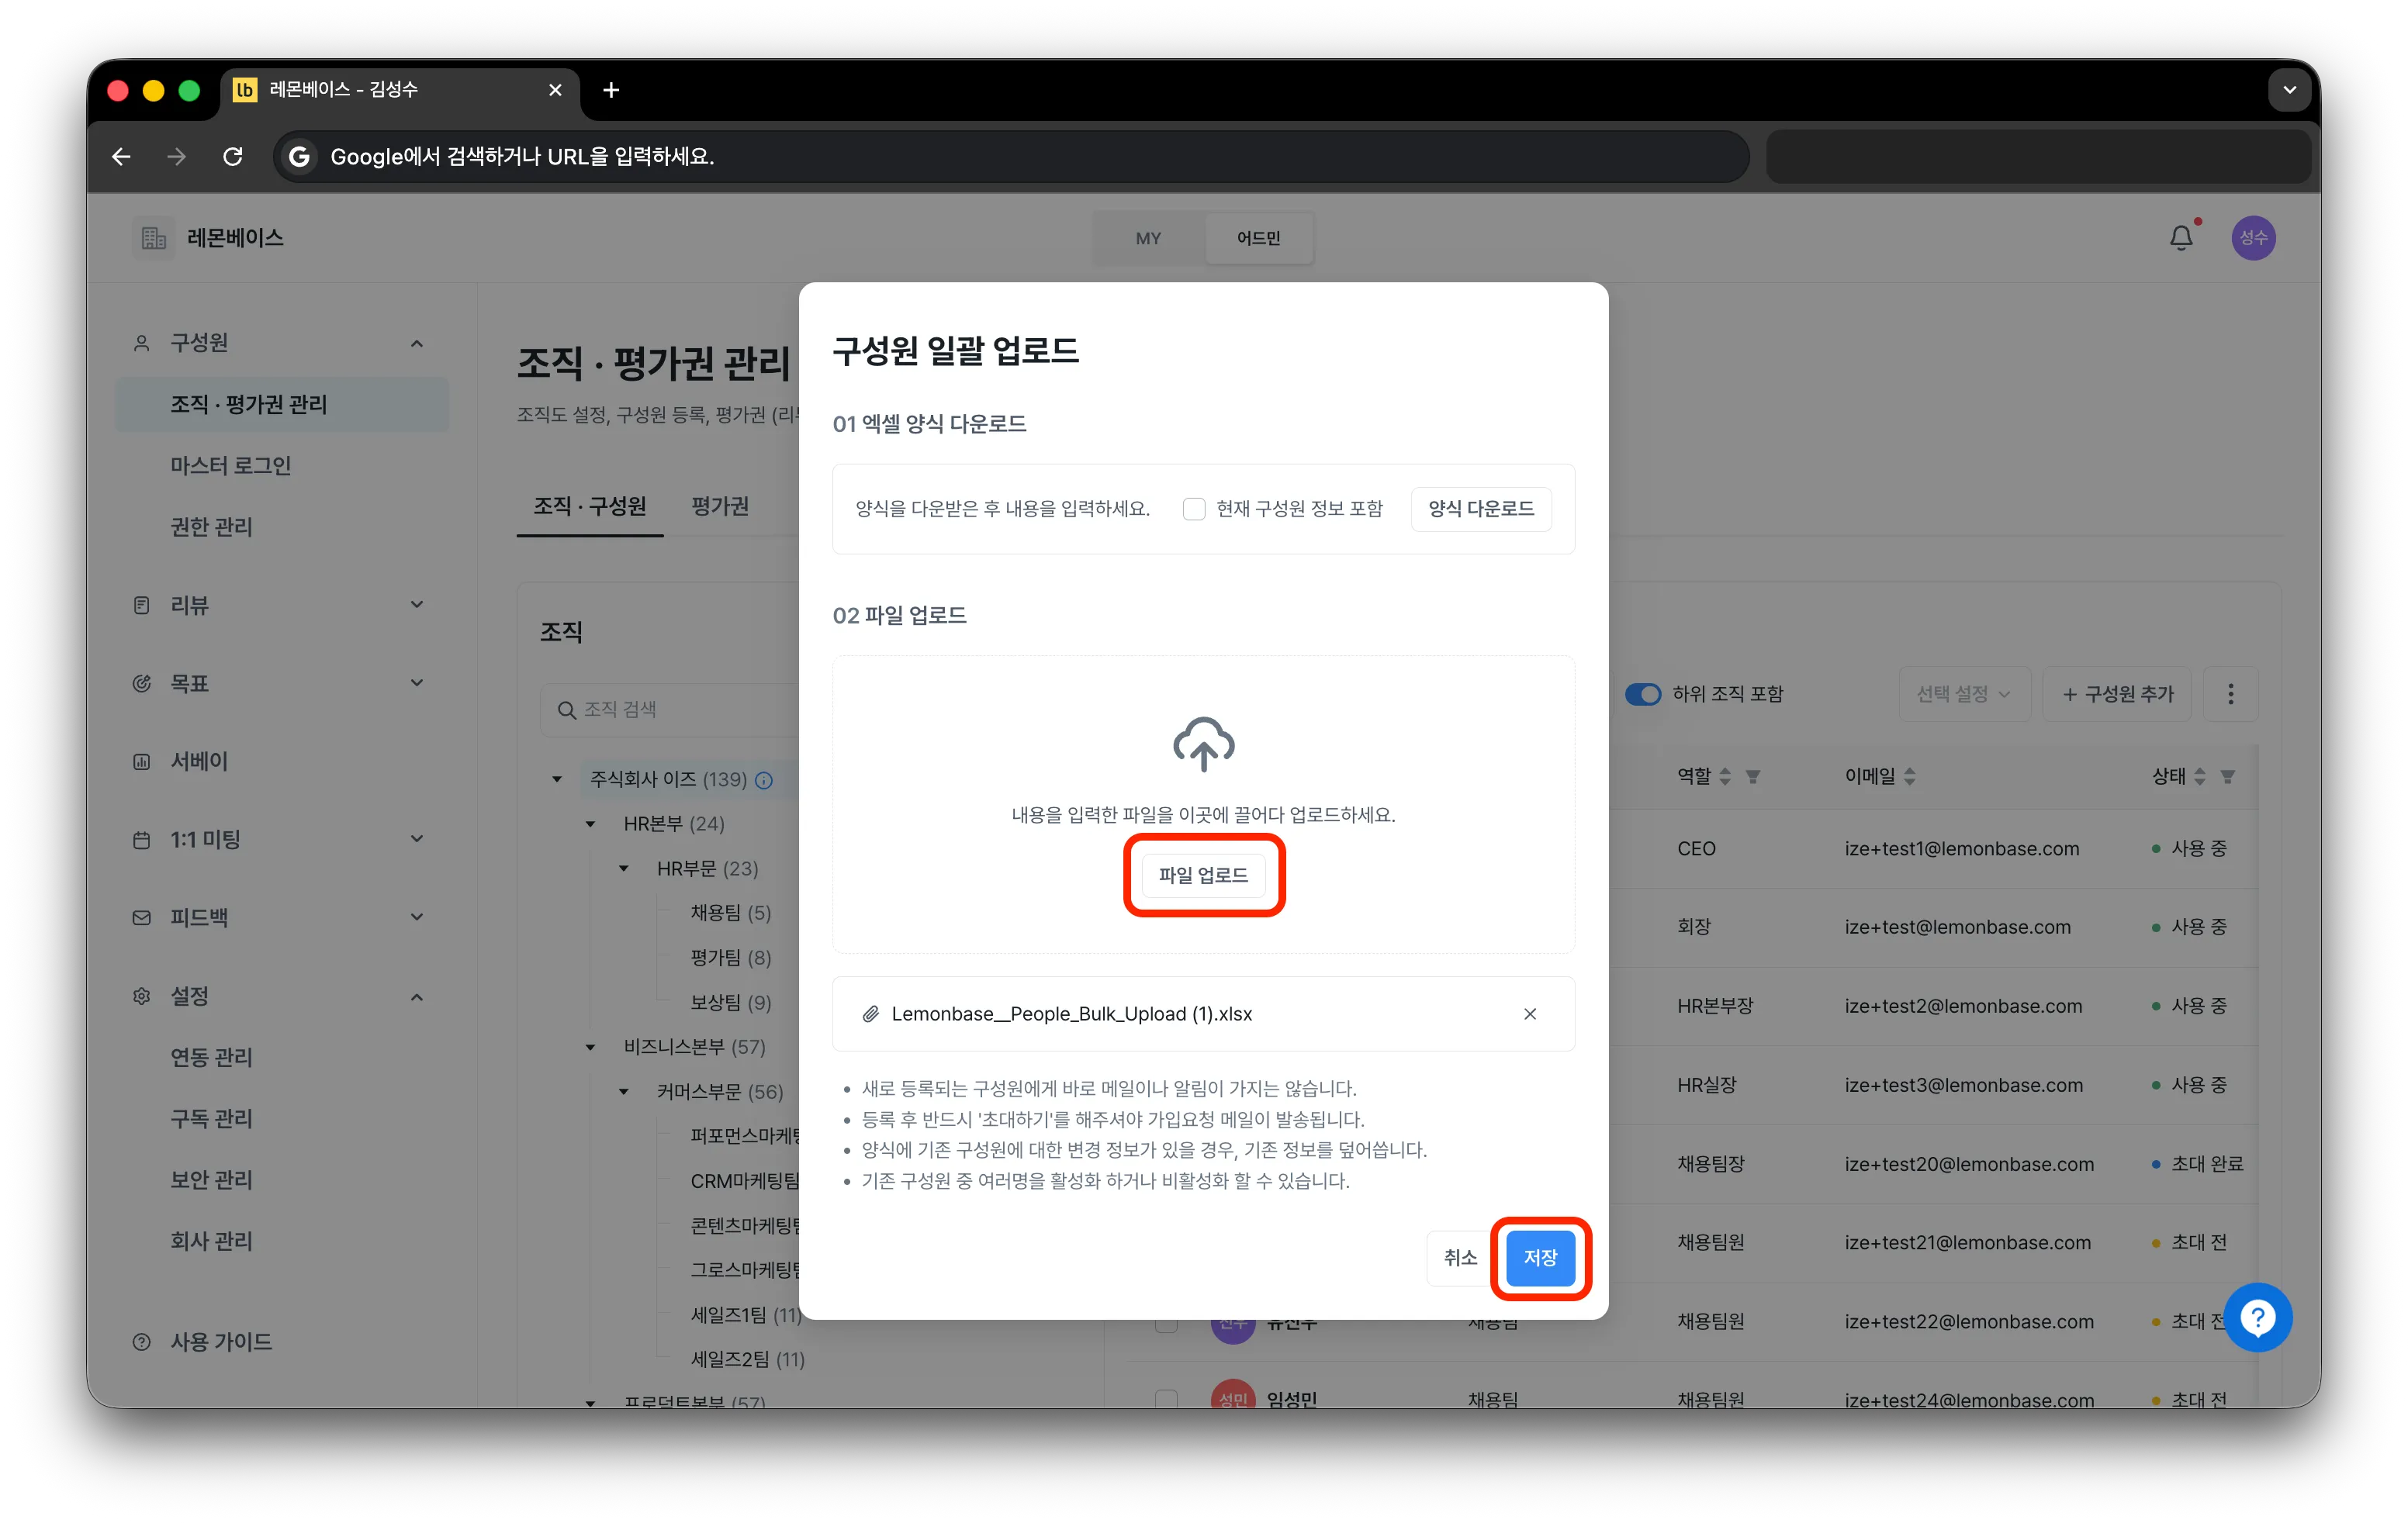Close the 레몬베이스 - 김성수 browser tab
The height and width of the screenshot is (1523, 2408).
(x=555, y=90)
